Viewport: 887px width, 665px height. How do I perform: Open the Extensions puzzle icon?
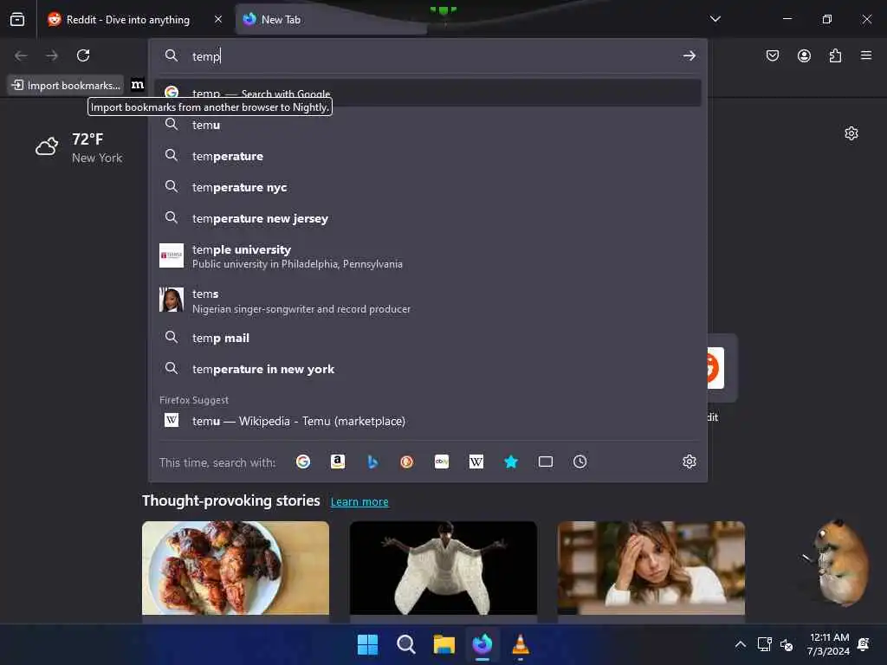(835, 55)
